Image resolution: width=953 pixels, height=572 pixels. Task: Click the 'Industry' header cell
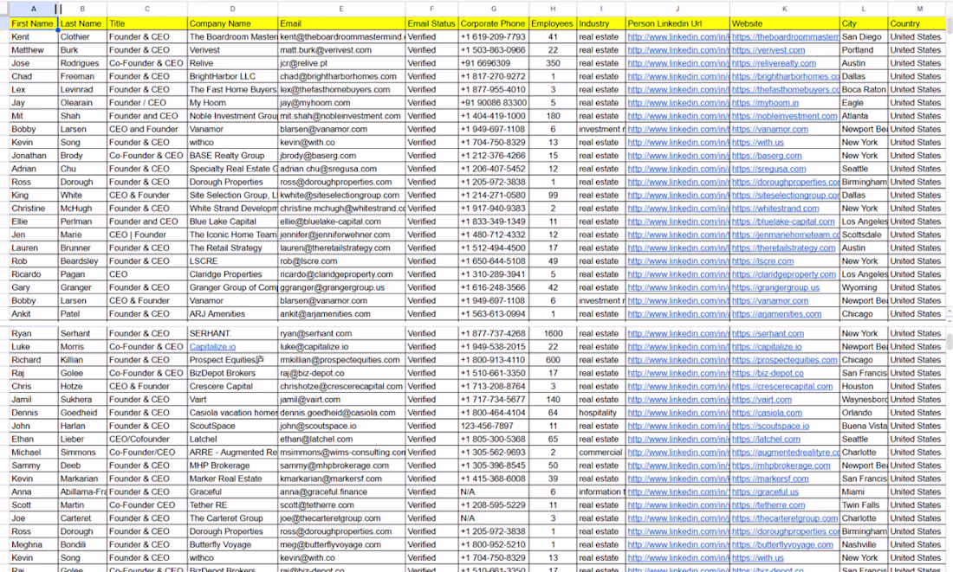click(601, 23)
